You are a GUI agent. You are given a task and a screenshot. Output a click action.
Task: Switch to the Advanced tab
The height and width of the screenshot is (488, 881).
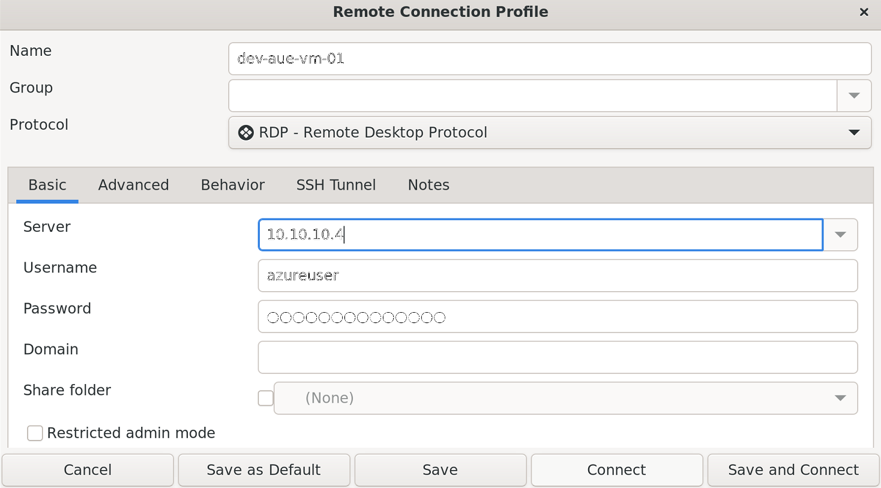[x=133, y=185]
